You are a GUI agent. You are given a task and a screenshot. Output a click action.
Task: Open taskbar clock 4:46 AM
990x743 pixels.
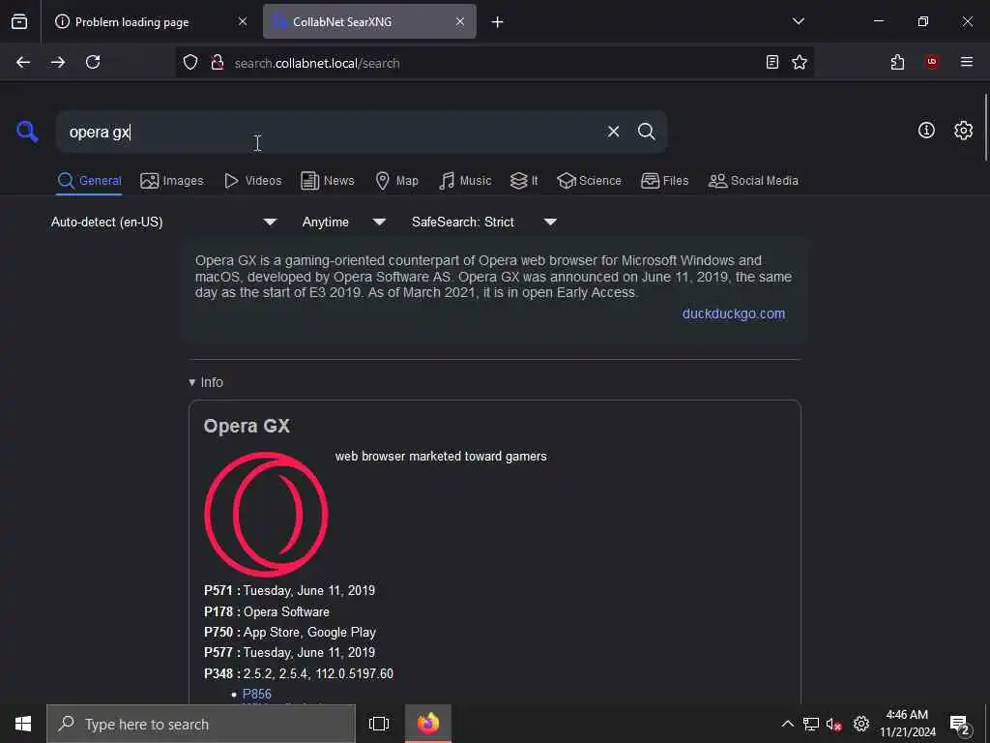pyautogui.click(x=907, y=724)
